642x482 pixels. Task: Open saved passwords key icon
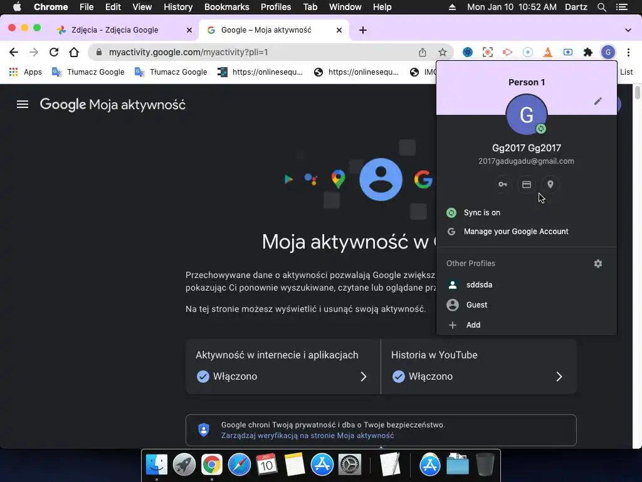coord(503,185)
